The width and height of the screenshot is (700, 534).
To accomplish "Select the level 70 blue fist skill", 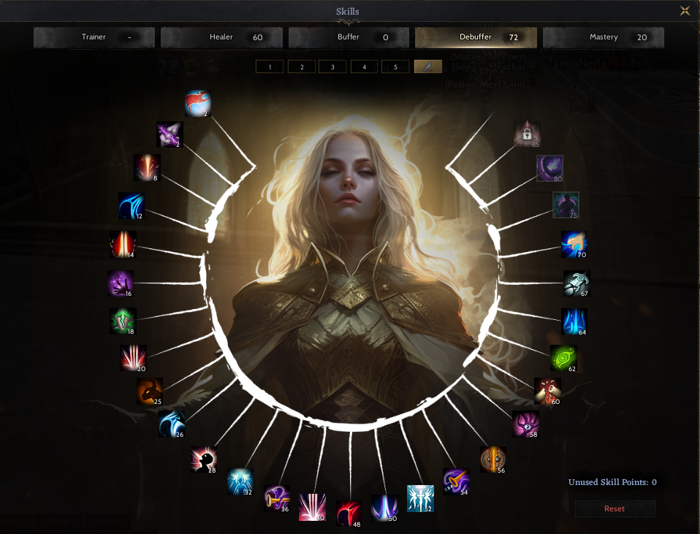I will (x=574, y=244).
